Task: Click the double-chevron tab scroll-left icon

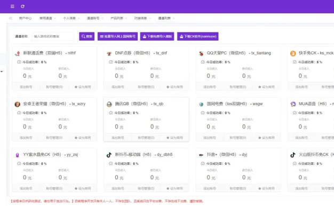Action: coord(11,18)
